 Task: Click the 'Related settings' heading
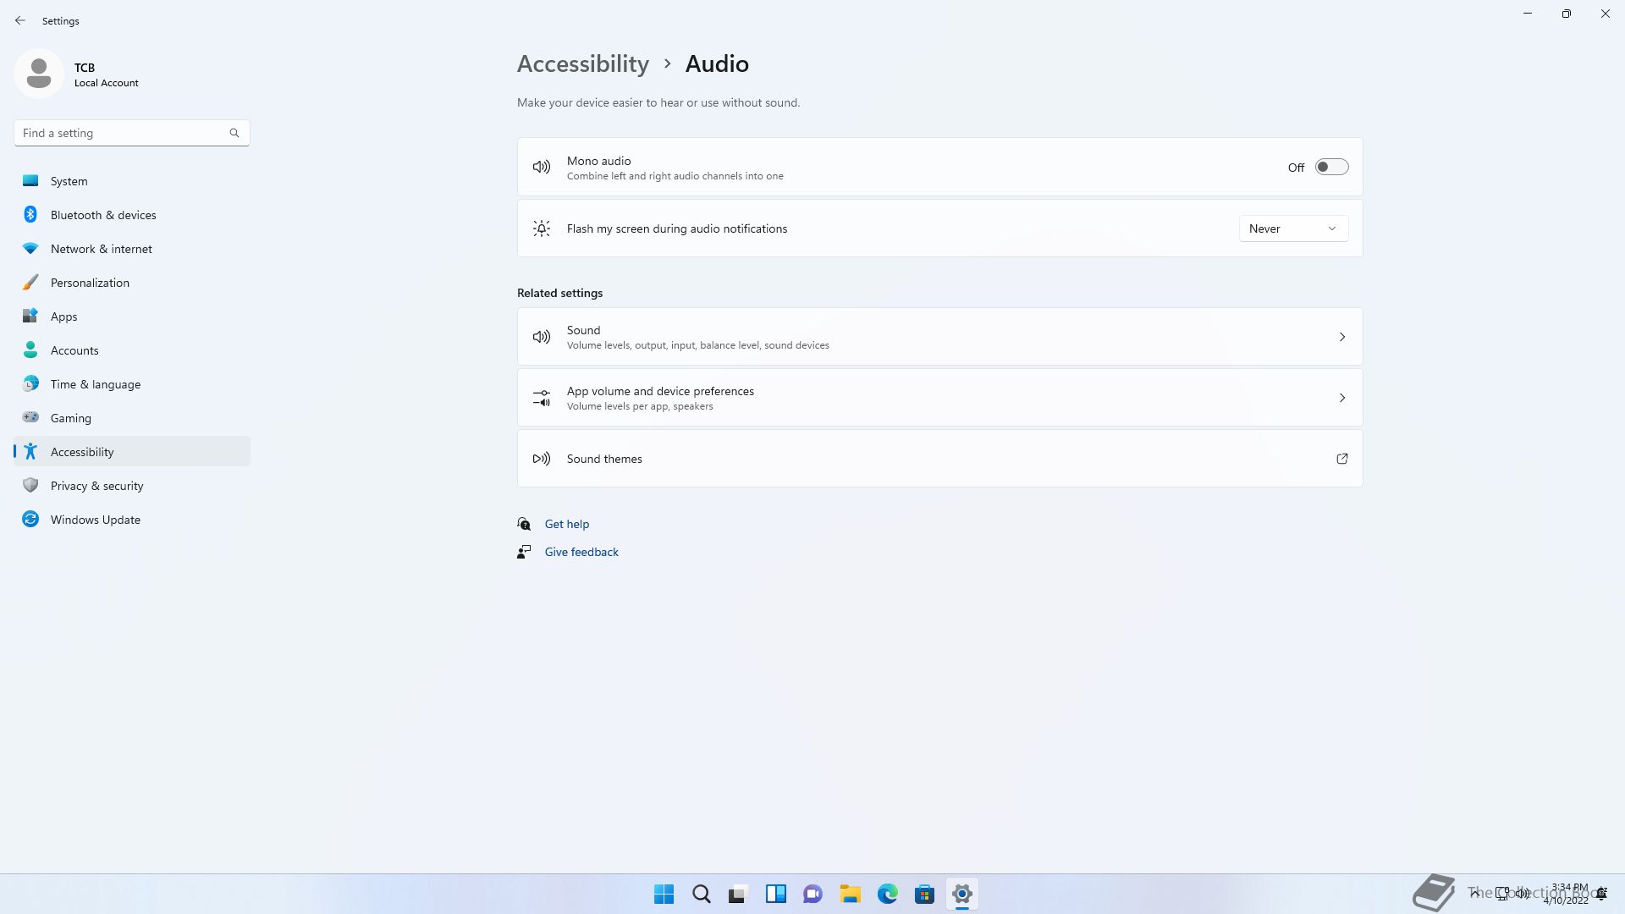pyautogui.click(x=559, y=293)
